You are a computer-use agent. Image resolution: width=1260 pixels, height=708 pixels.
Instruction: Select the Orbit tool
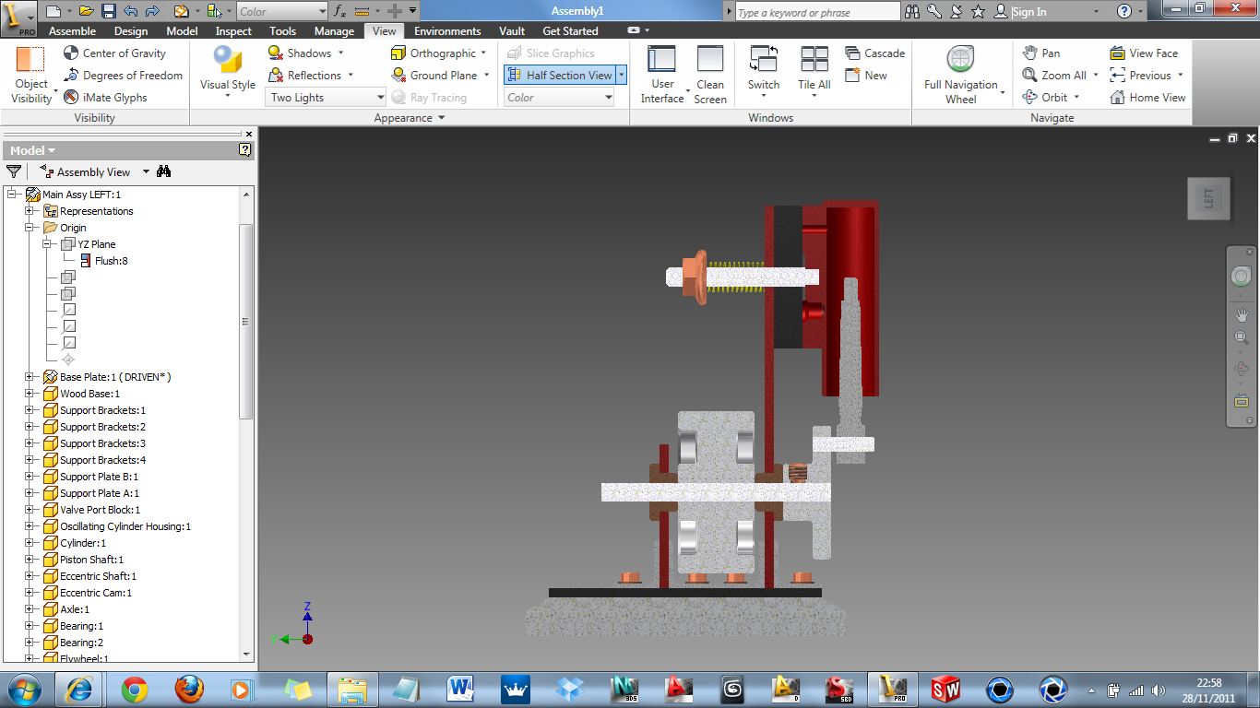(x=1044, y=97)
